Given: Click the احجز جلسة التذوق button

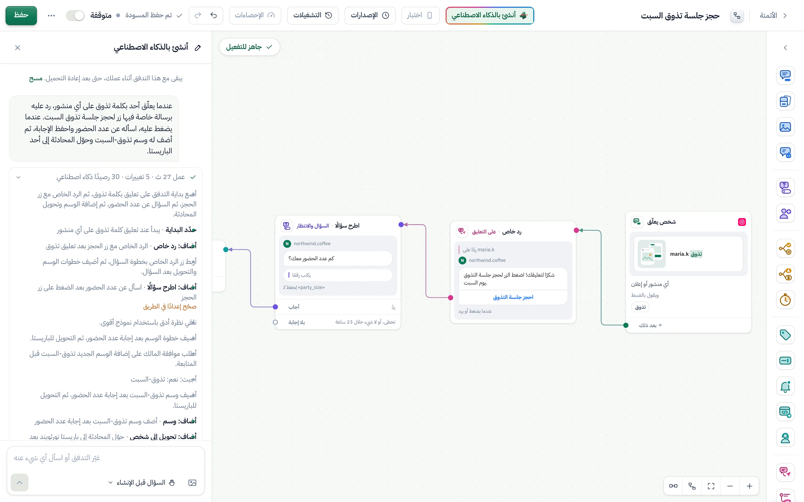Looking at the screenshot, I should click(x=513, y=298).
